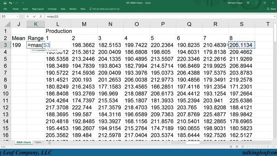Click cell containing 199

point(19,45)
